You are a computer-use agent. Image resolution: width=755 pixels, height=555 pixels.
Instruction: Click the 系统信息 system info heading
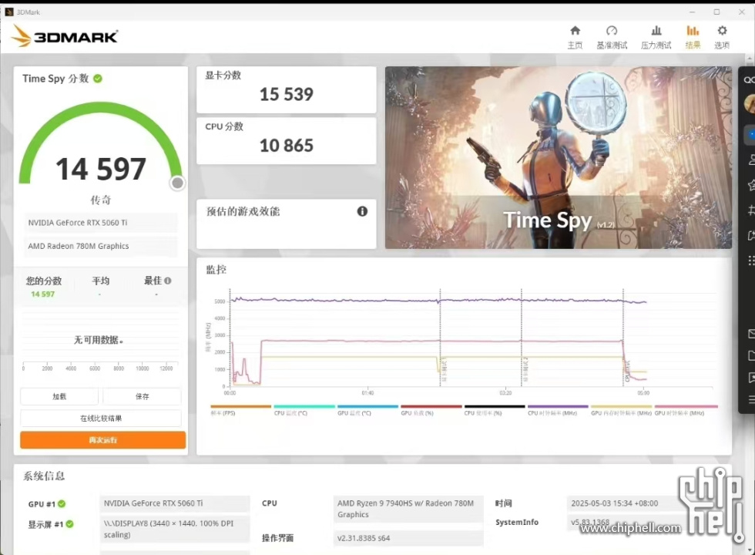pos(44,476)
